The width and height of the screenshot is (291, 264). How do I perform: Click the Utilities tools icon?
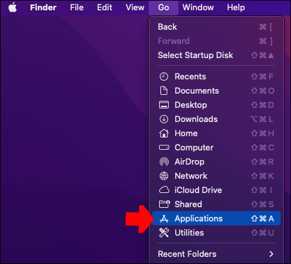pyautogui.click(x=164, y=233)
